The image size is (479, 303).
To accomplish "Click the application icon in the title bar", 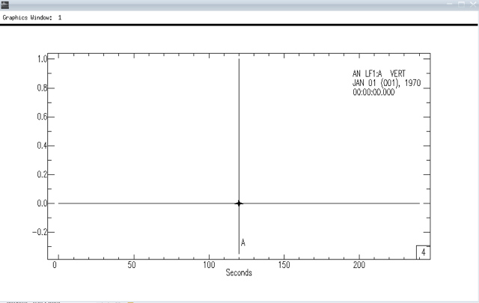I will tap(4, 4).
